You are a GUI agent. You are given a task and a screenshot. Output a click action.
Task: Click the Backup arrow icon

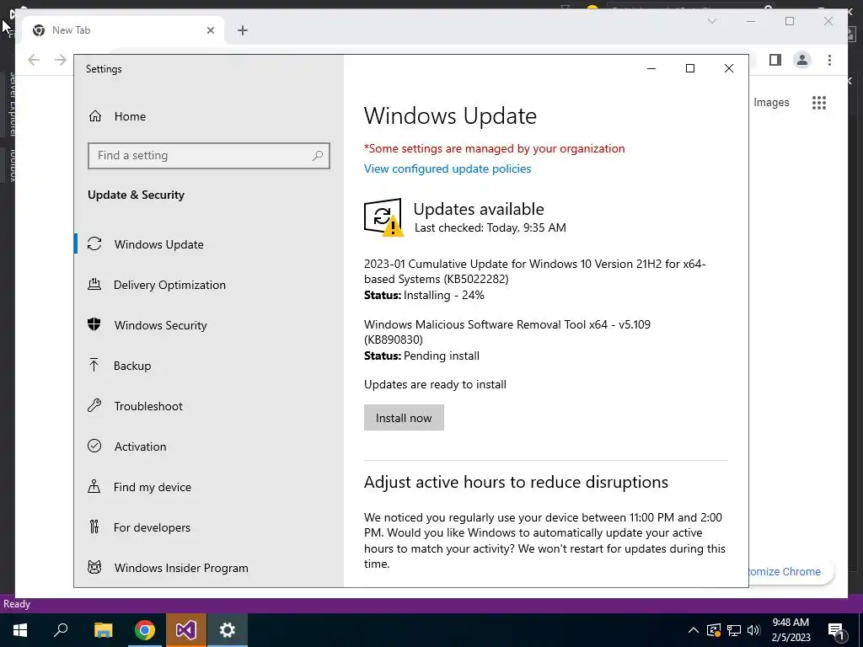pyautogui.click(x=94, y=365)
